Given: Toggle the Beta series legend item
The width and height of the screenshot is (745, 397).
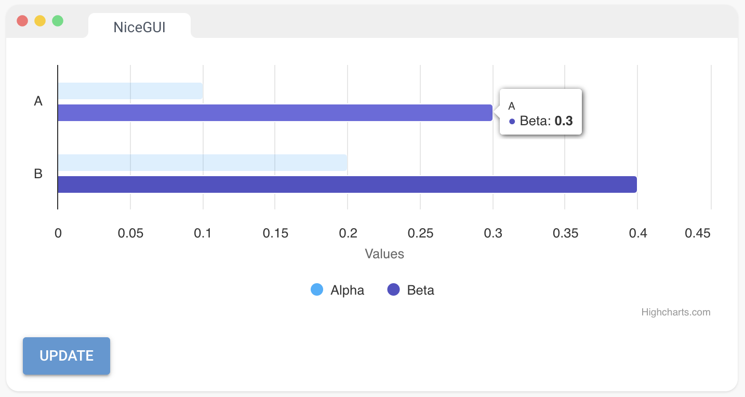Looking at the screenshot, I should 420,290.
